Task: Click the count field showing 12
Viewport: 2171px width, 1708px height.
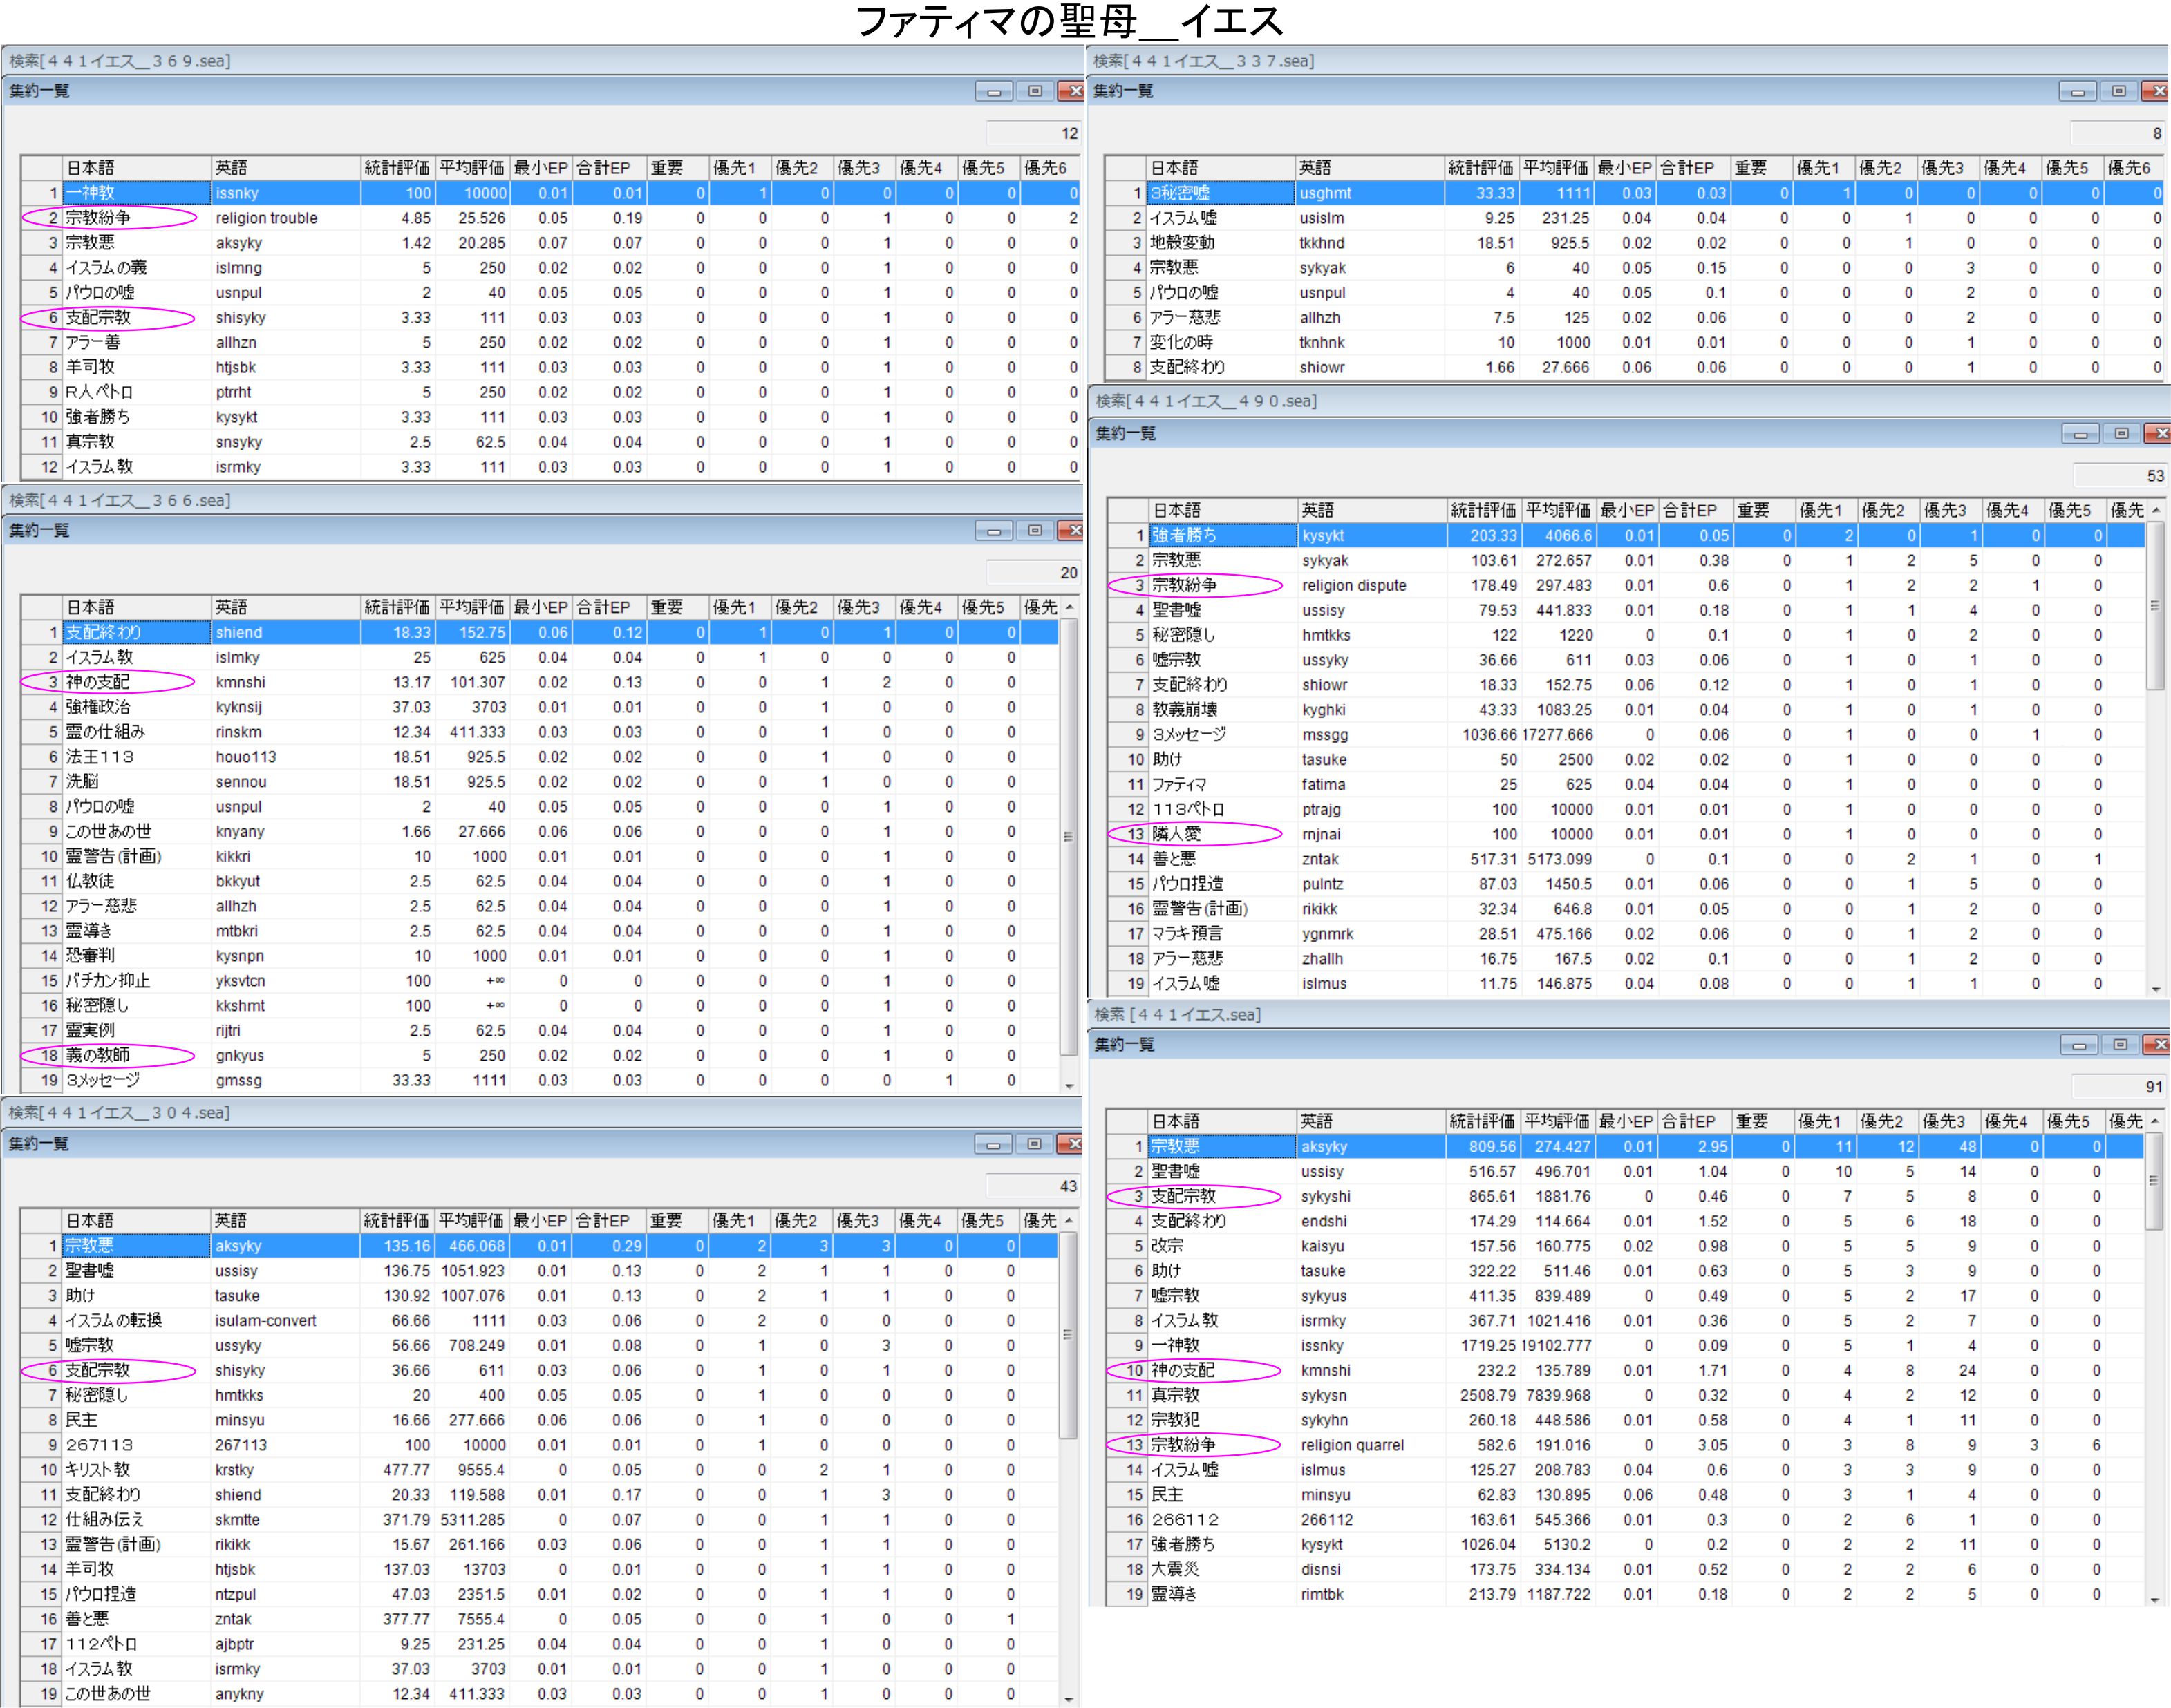Action: 1033,133
